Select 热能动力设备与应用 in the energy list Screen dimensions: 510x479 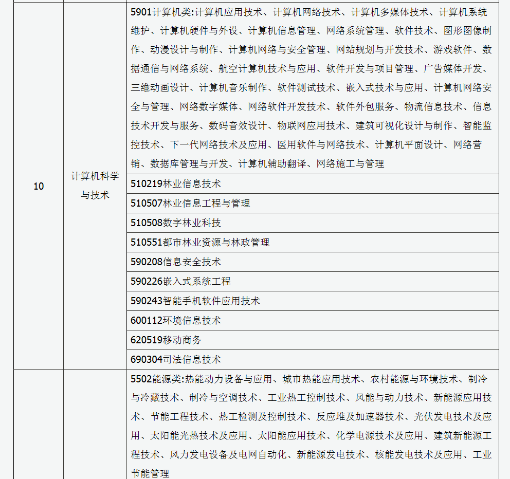click(228, 379)
